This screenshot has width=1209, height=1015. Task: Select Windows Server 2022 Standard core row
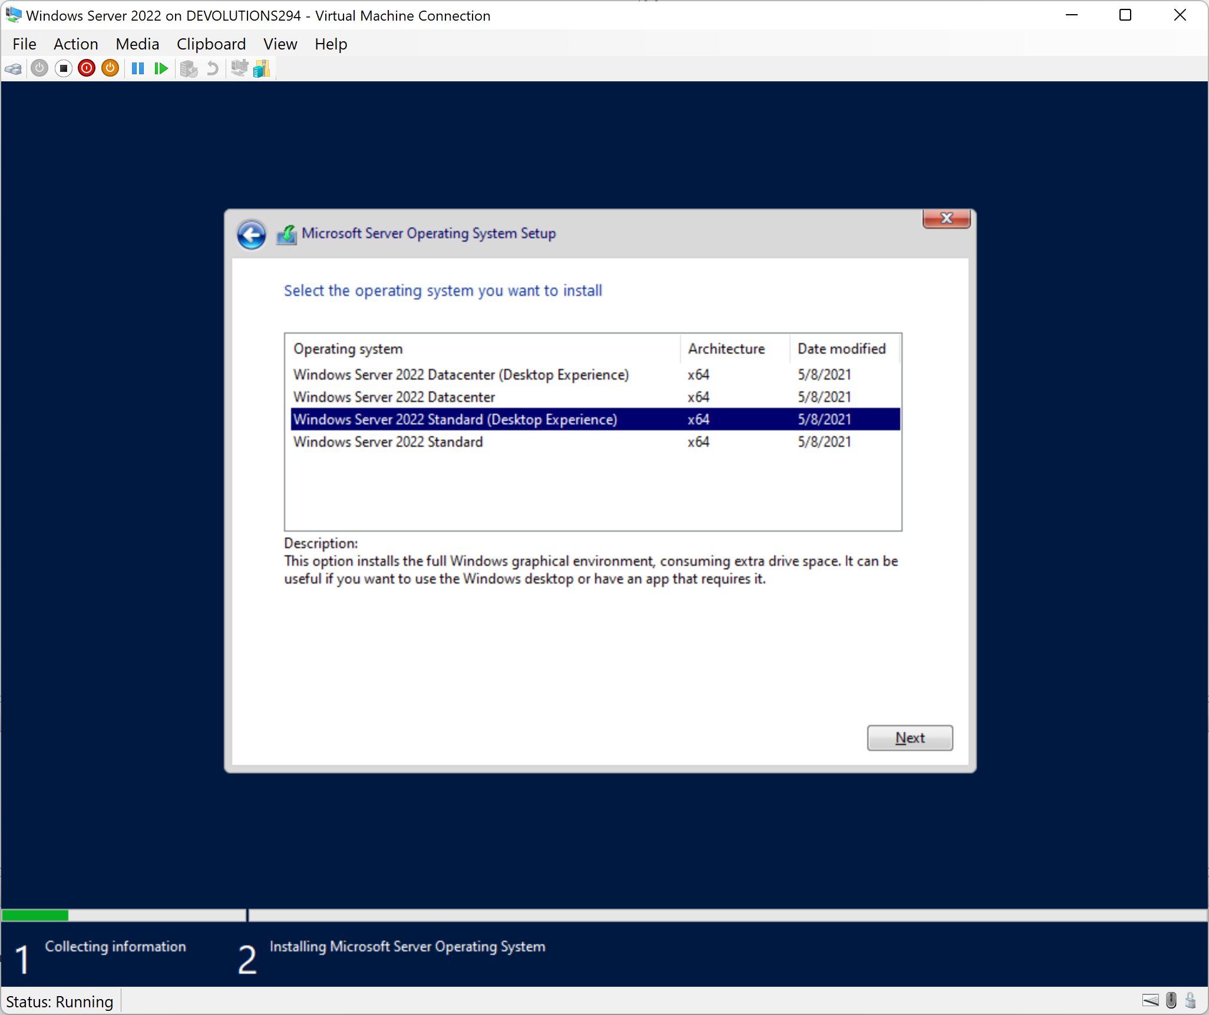click(595, 442)
